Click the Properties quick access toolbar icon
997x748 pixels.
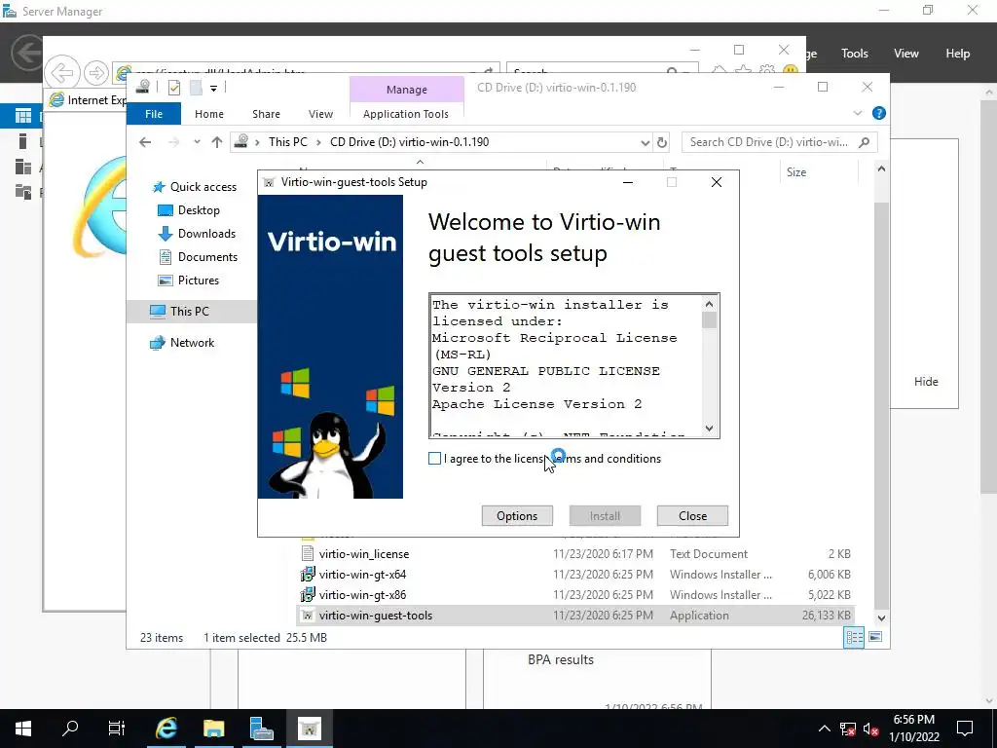(x=173, y=88)
